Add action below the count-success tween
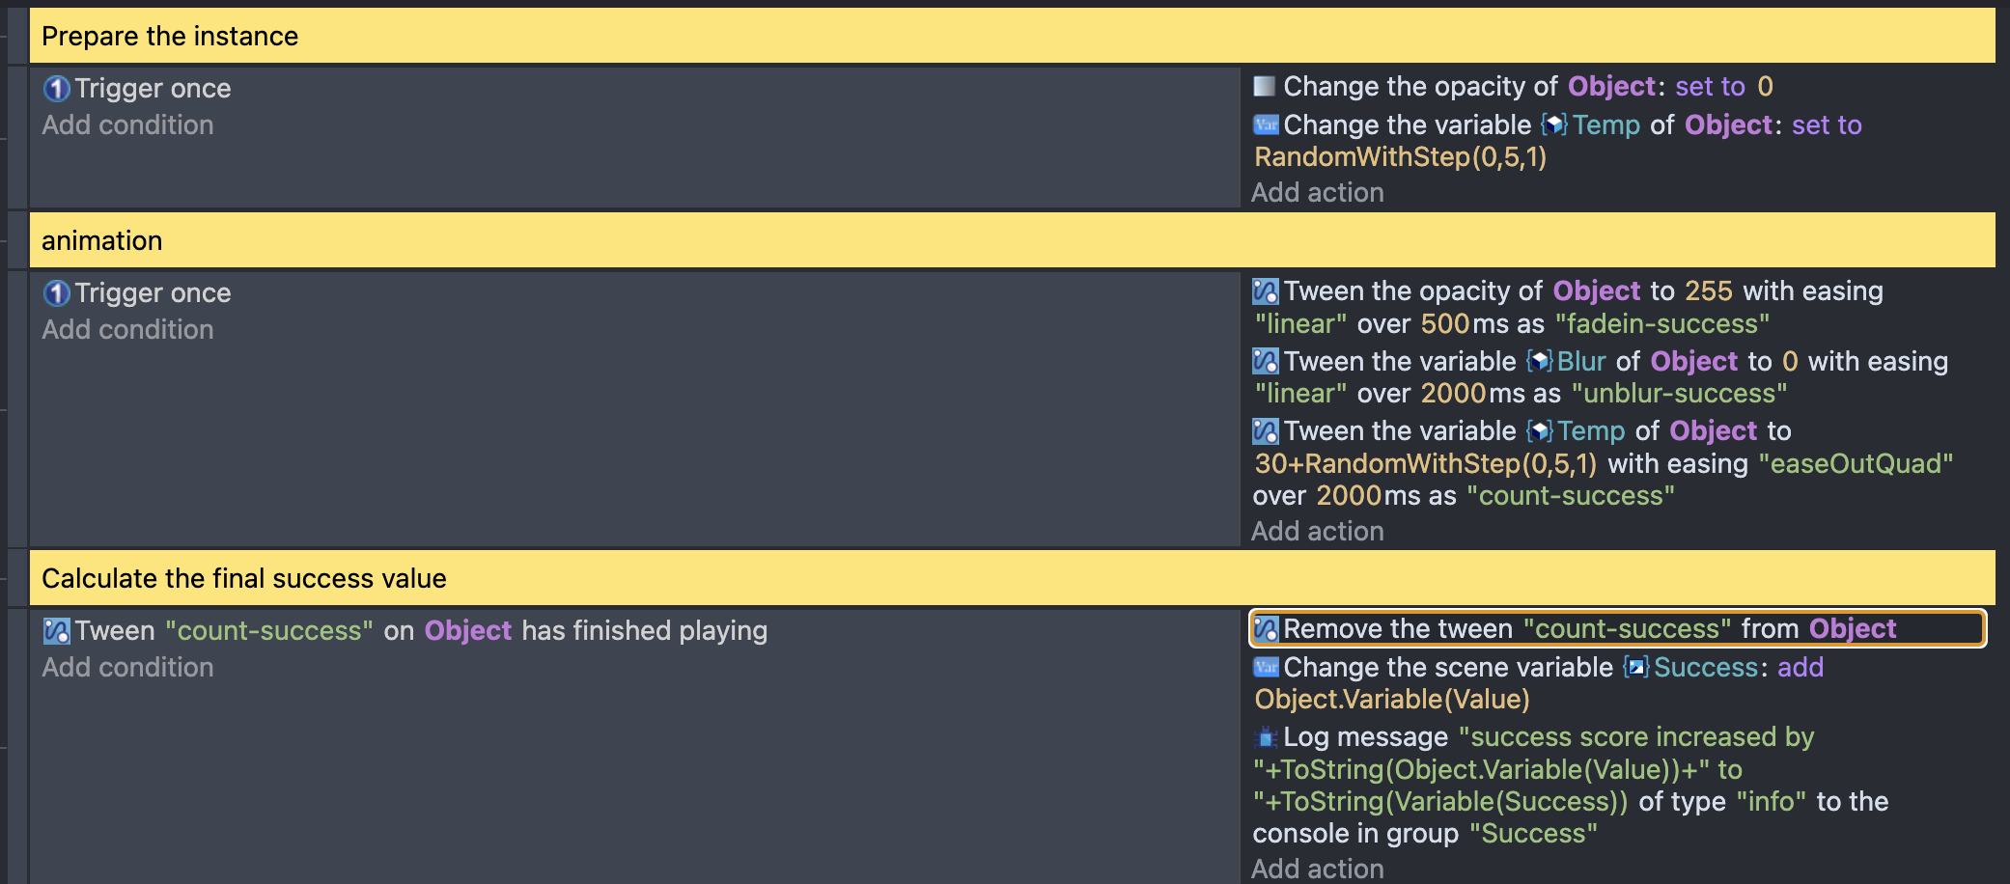 pos(1318,532)
